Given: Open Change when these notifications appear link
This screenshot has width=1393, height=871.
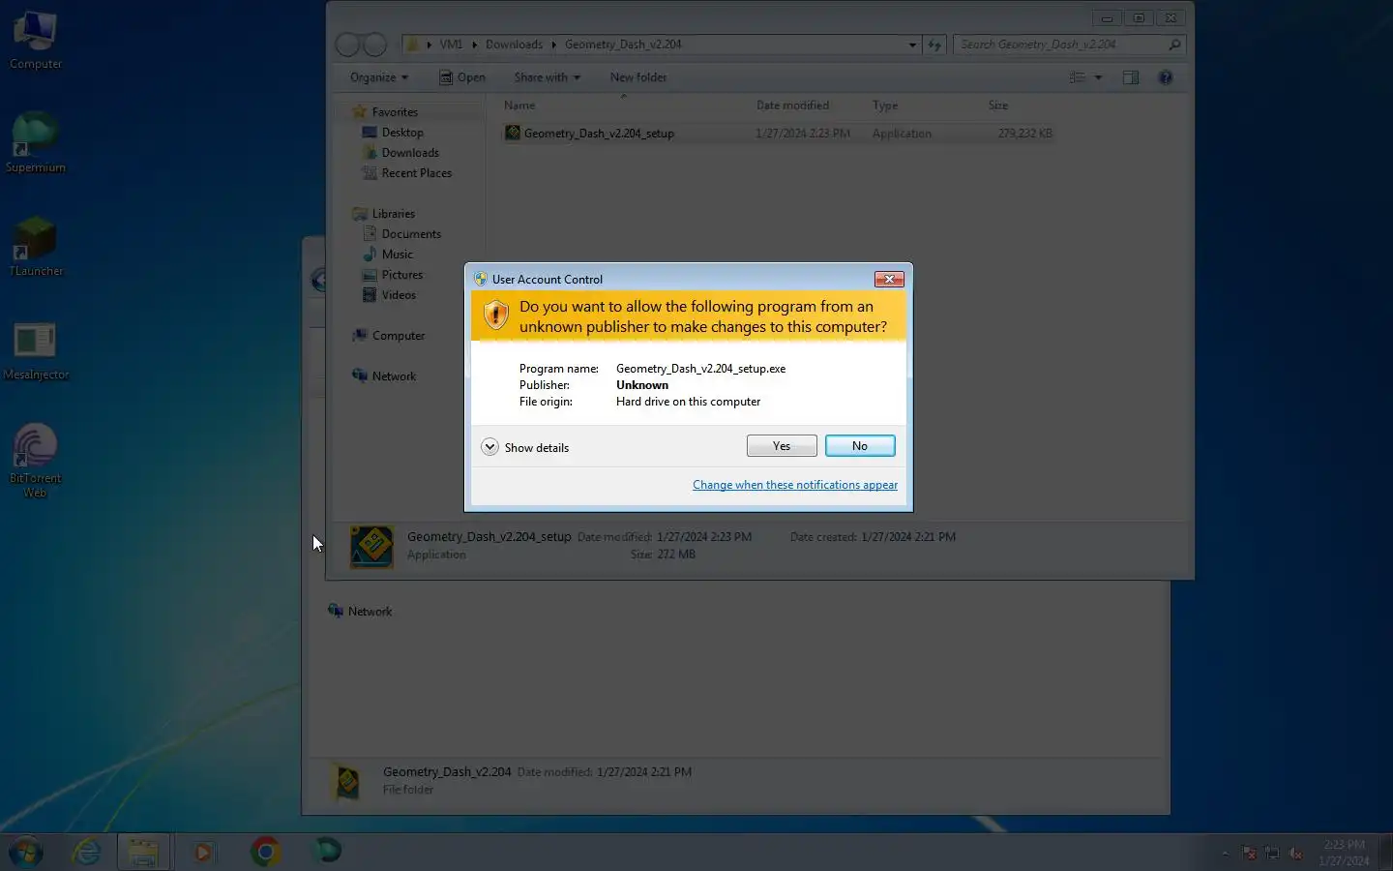Looking at the screenshot, I should pyautogui.click(x=795, y=485).
